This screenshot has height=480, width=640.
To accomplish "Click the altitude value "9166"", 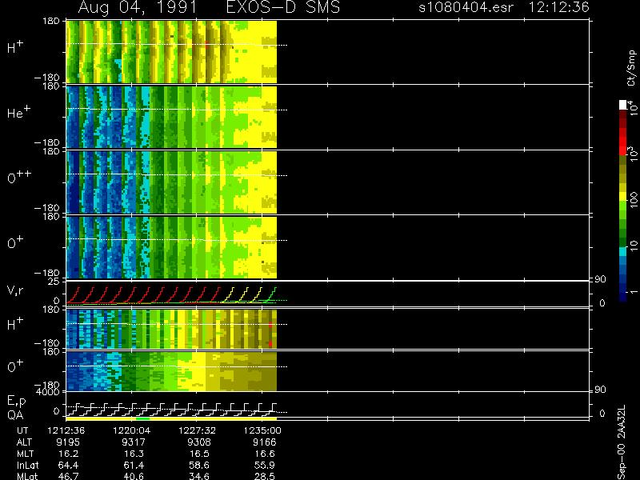I will (264, 442).
